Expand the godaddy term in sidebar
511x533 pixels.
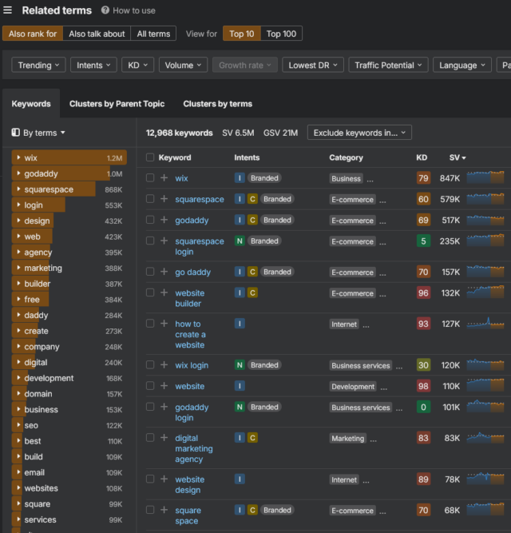pyautogui.click(x=18, y=173)
